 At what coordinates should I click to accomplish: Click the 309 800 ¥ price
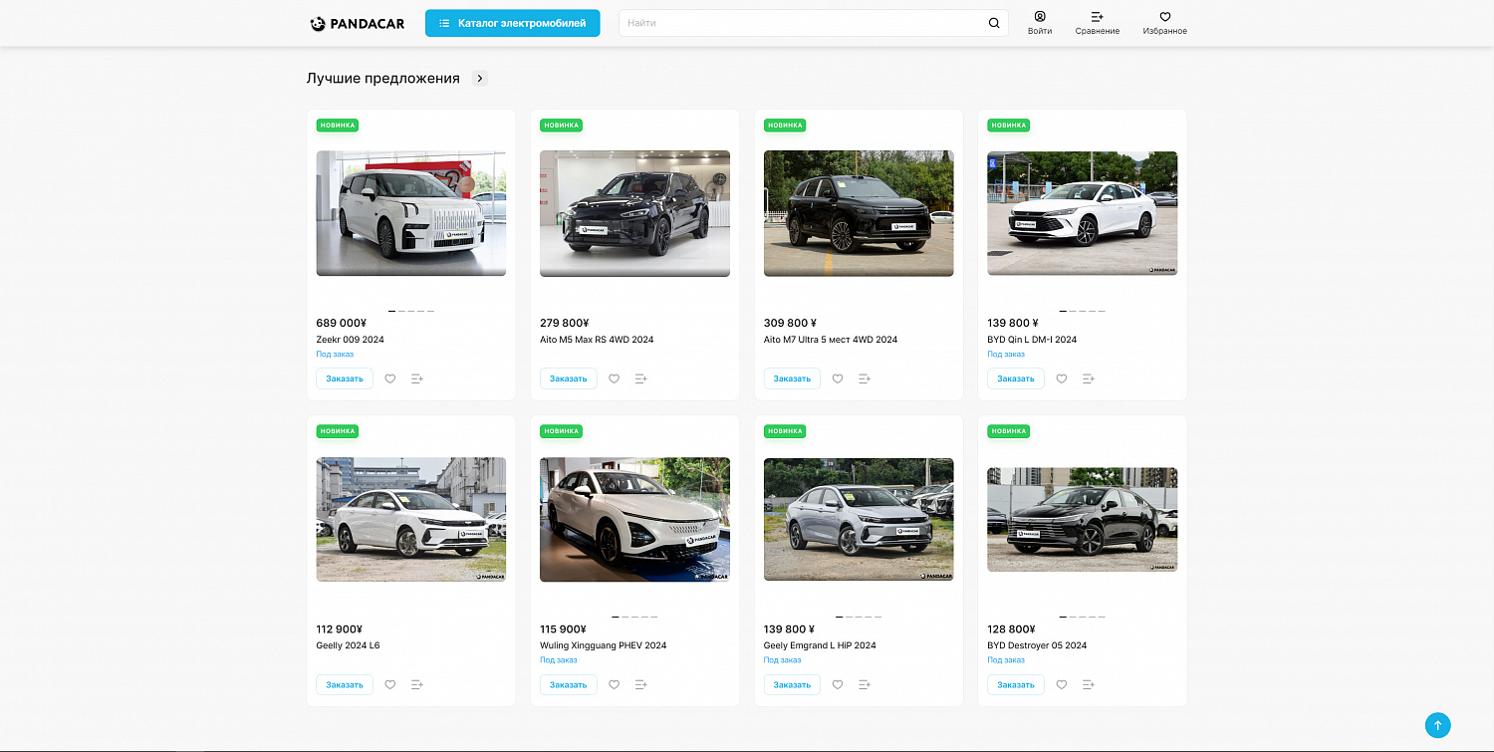(790, 323)
